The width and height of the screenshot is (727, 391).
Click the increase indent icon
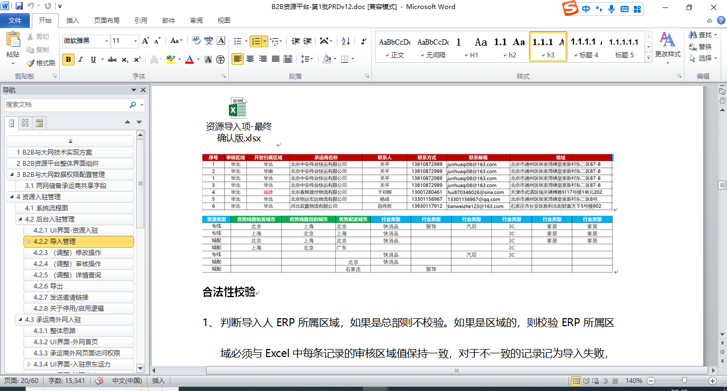(308, 41)
